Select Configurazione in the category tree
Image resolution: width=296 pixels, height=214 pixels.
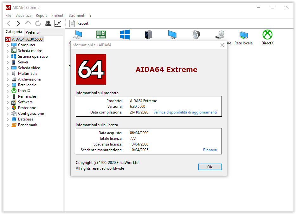pyautogui.click(x=31, y=113)
